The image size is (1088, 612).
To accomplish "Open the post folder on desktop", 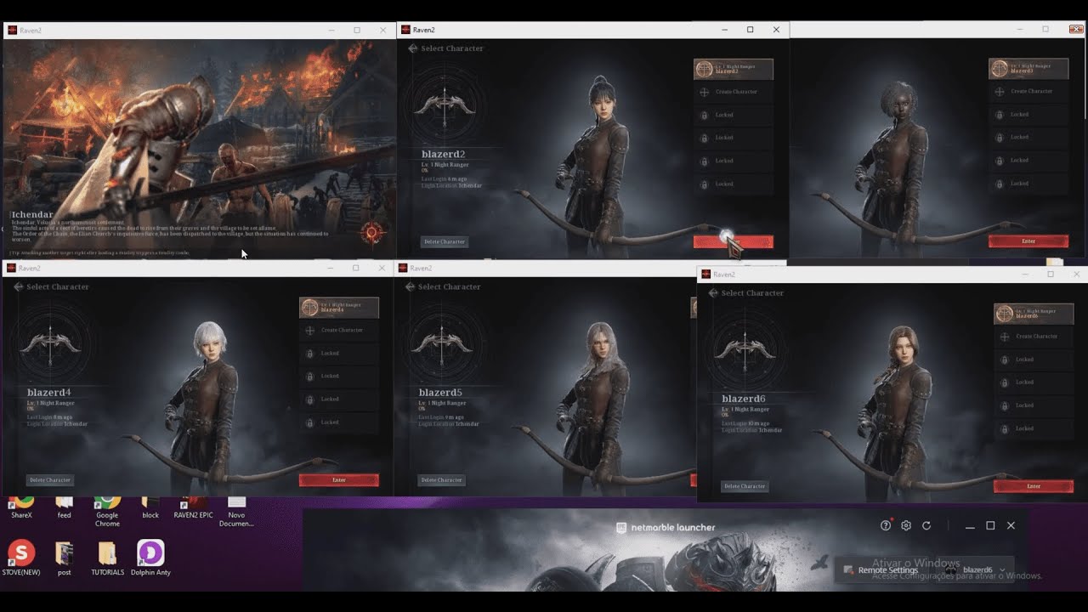I will pos(64,558).
